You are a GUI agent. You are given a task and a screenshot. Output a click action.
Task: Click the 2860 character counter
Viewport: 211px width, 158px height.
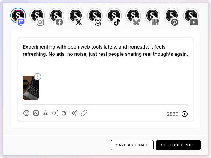pyautogui.click(x=173, y=114)
